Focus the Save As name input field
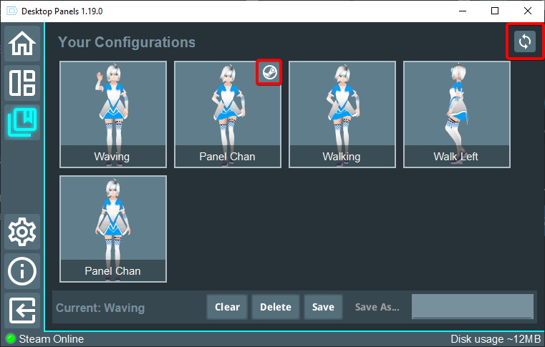545x347 pixels. click(473, 306)
